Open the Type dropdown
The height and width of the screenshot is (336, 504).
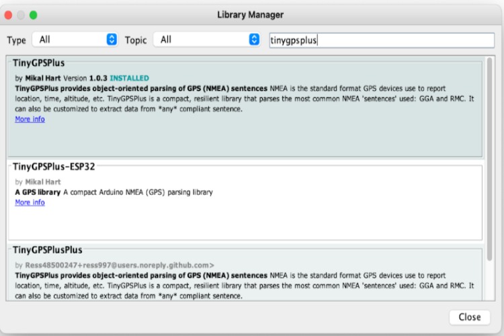[75, 40]
